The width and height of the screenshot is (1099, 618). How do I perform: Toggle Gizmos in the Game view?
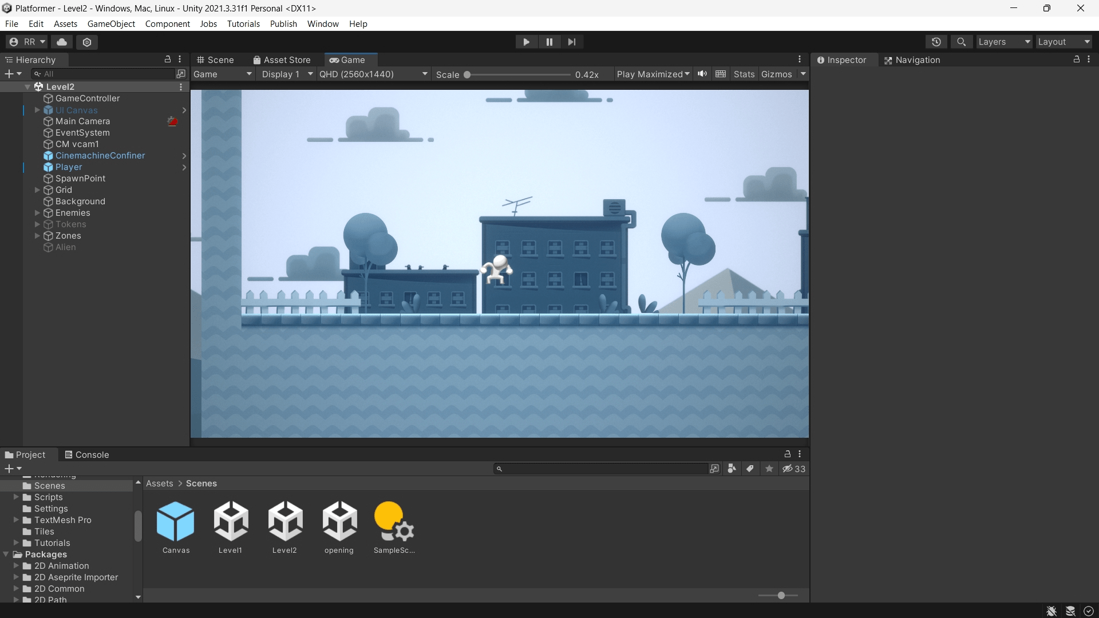777,74
